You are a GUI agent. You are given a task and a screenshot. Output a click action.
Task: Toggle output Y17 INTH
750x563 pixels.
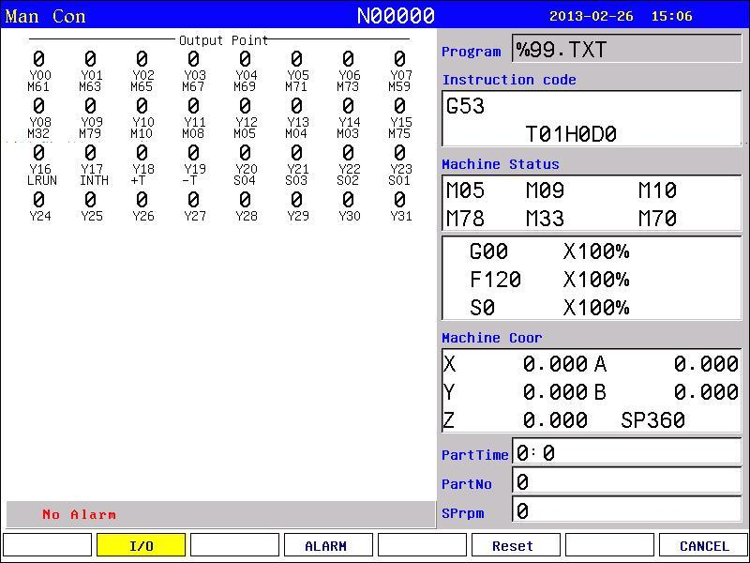(x=93, y=165)
